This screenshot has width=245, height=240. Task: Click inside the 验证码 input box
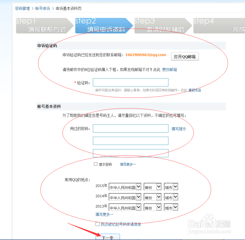(131, 82)
